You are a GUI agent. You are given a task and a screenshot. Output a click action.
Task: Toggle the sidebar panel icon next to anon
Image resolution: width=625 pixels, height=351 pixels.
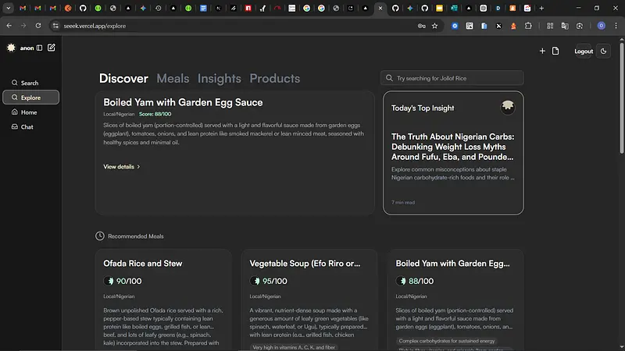[40, 48]
